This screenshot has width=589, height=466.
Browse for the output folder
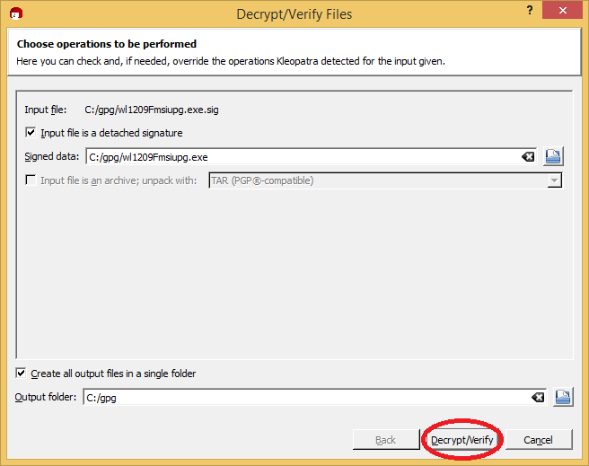coord(563,397)
